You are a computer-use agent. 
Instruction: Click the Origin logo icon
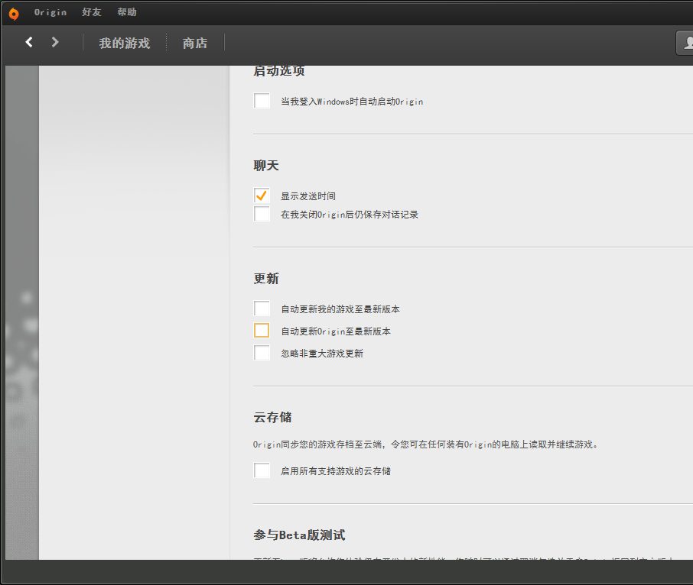coord(14,14)
